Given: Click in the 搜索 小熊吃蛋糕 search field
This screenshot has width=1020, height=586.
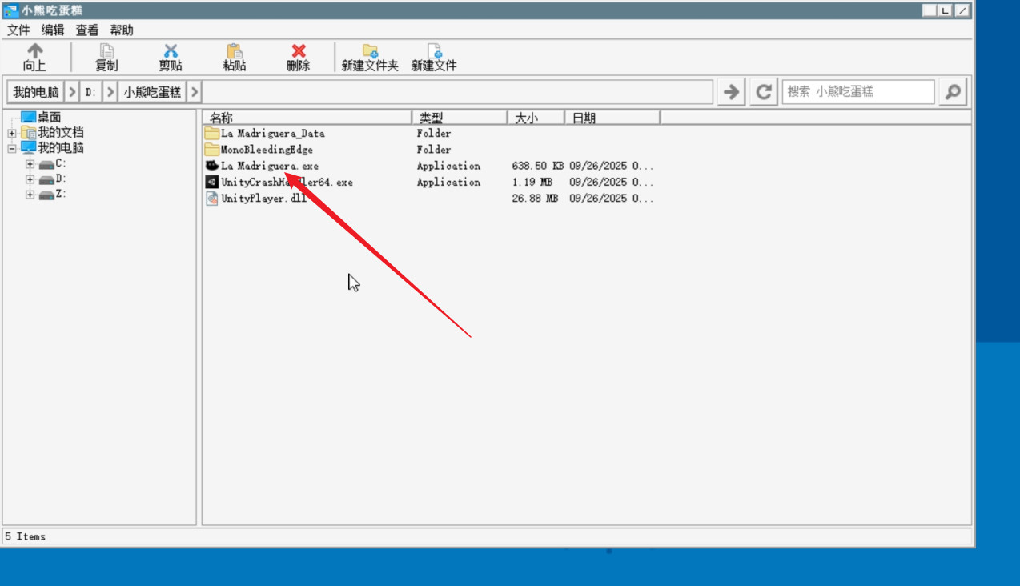Looking at the screenshot, I should tap(857, 92).
